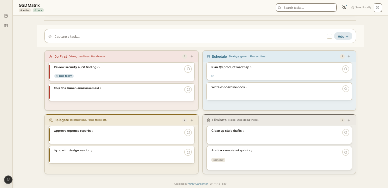
Task: Mark Sync with design vendor complete
Action: pyautogui.click(x=188, y=152)
